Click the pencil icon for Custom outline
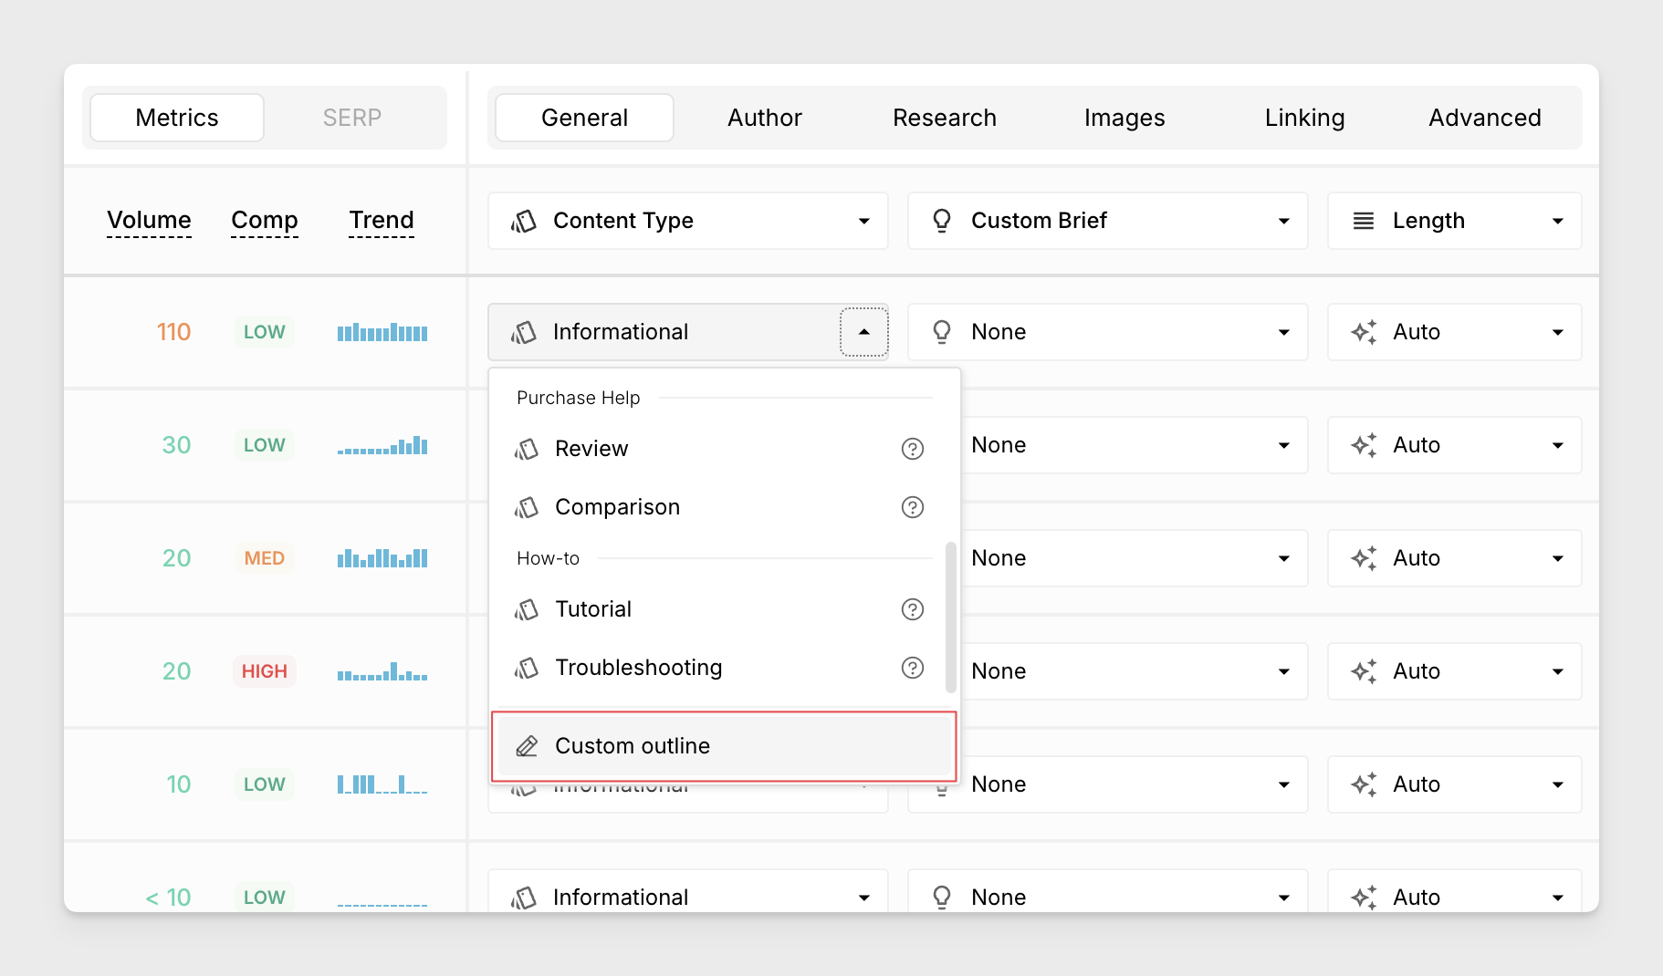The image size is (1663, 976). (x=527, y=746)
